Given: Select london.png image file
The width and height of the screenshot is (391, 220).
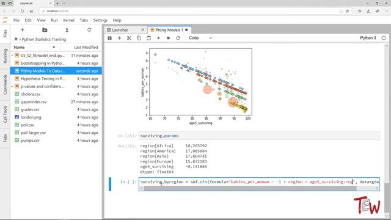Looking at the screenshot, I should pyautogui.click(x=56, y=117).
